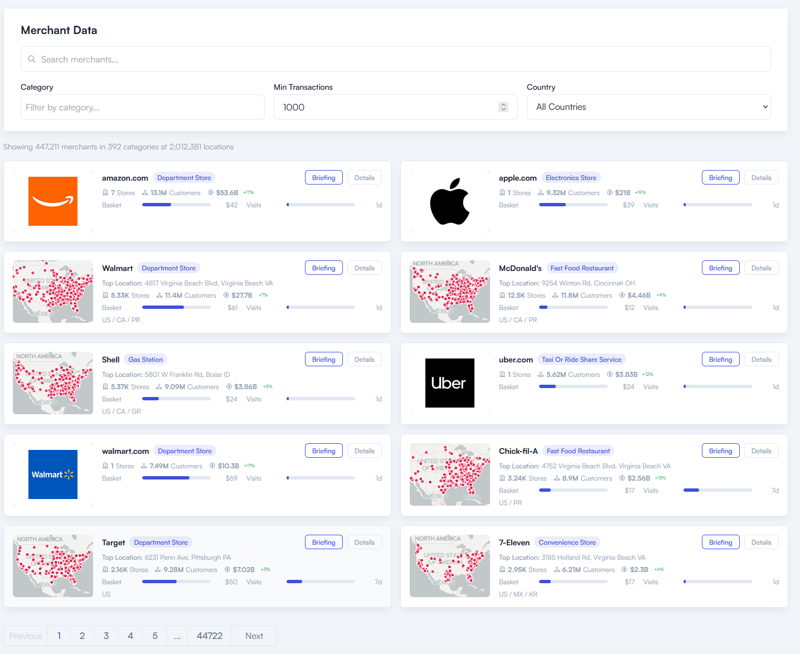
Task: Select page 1 in pagination
Action: coord(59,636)
